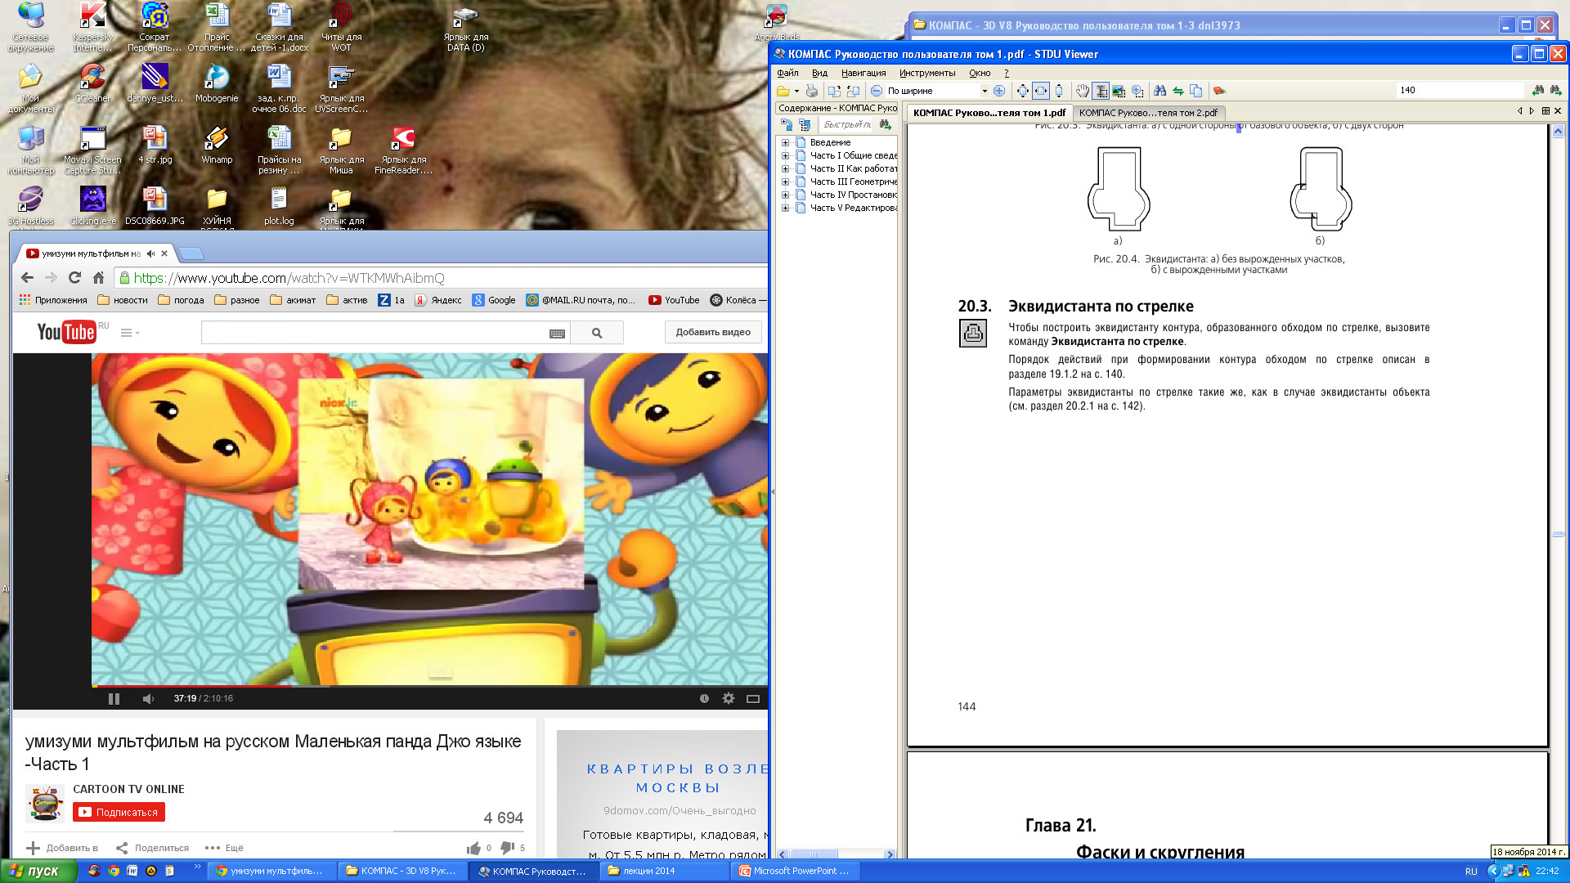Click the Watch later clock icon
The width and height of the screenshot is (1570, 883).
(x=704, y=698)
